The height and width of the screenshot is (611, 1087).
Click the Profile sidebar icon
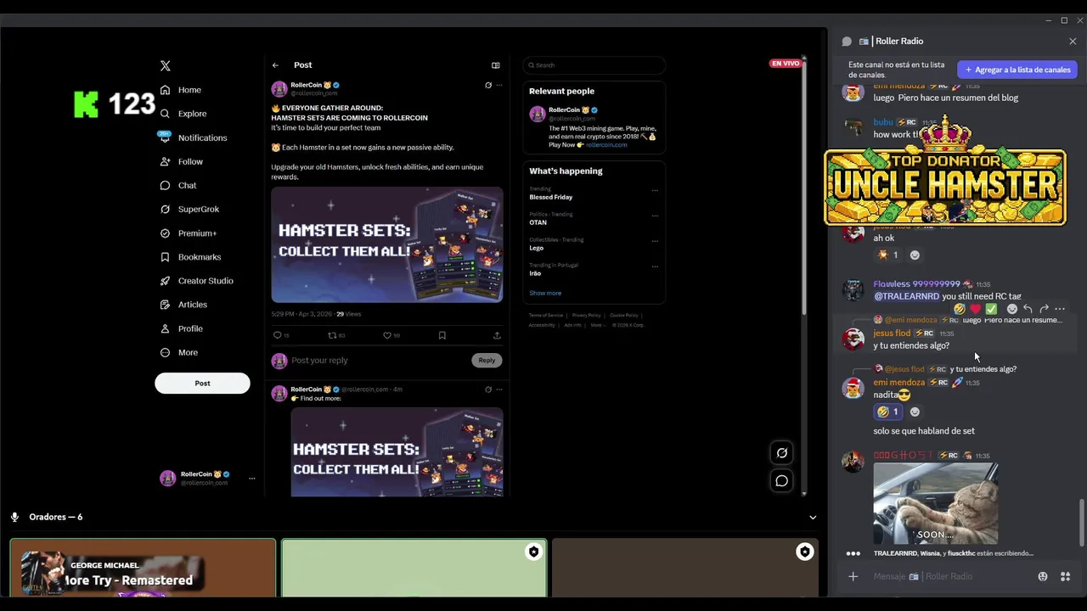(165, 328)
